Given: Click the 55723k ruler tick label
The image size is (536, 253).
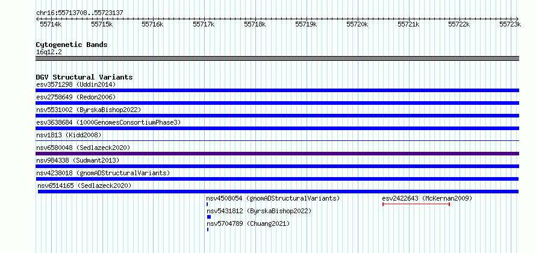Looking at the screenshot, I should [510, 24].
